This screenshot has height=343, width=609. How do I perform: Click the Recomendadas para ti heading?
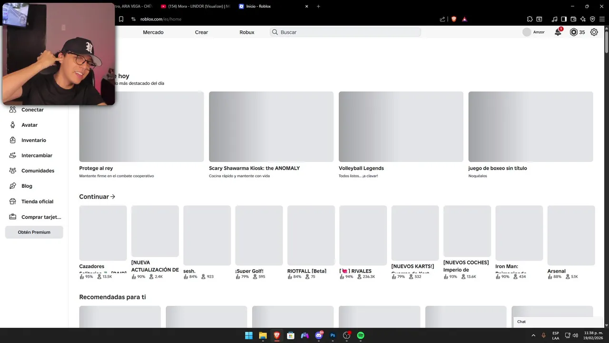point(112,297)
